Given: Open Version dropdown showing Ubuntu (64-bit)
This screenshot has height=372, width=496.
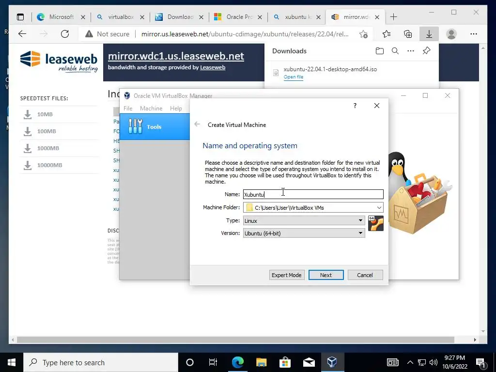Looking at the screenshot, I should [304, 233].
